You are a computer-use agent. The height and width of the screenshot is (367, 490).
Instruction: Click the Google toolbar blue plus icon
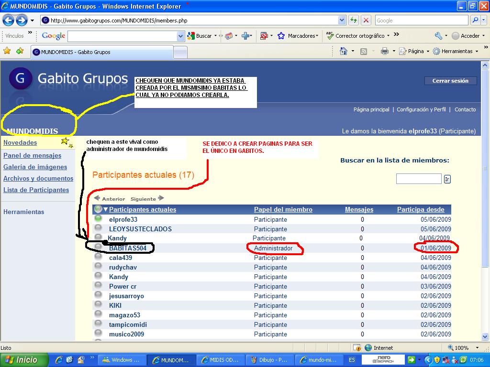coord(245,36)
